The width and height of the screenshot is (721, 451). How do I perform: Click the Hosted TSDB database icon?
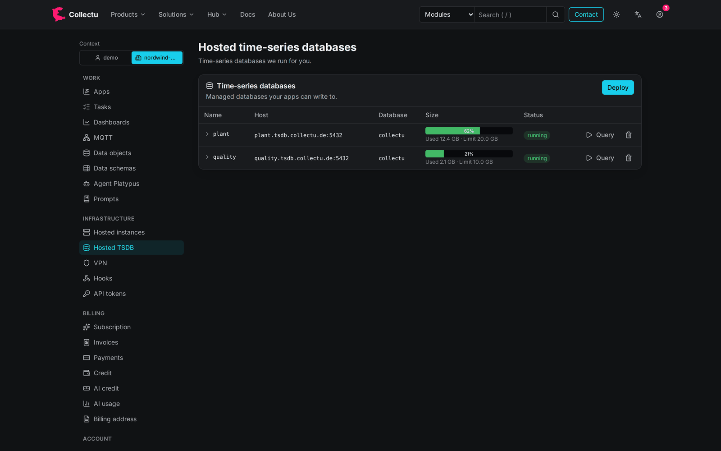(87, 248)
